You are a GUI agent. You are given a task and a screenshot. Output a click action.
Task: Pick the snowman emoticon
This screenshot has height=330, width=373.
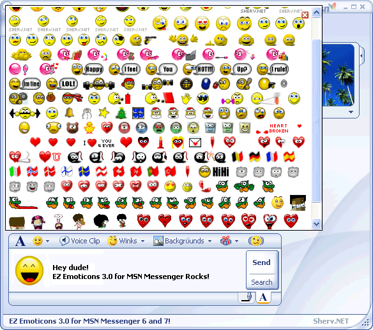tap(87, 113)
